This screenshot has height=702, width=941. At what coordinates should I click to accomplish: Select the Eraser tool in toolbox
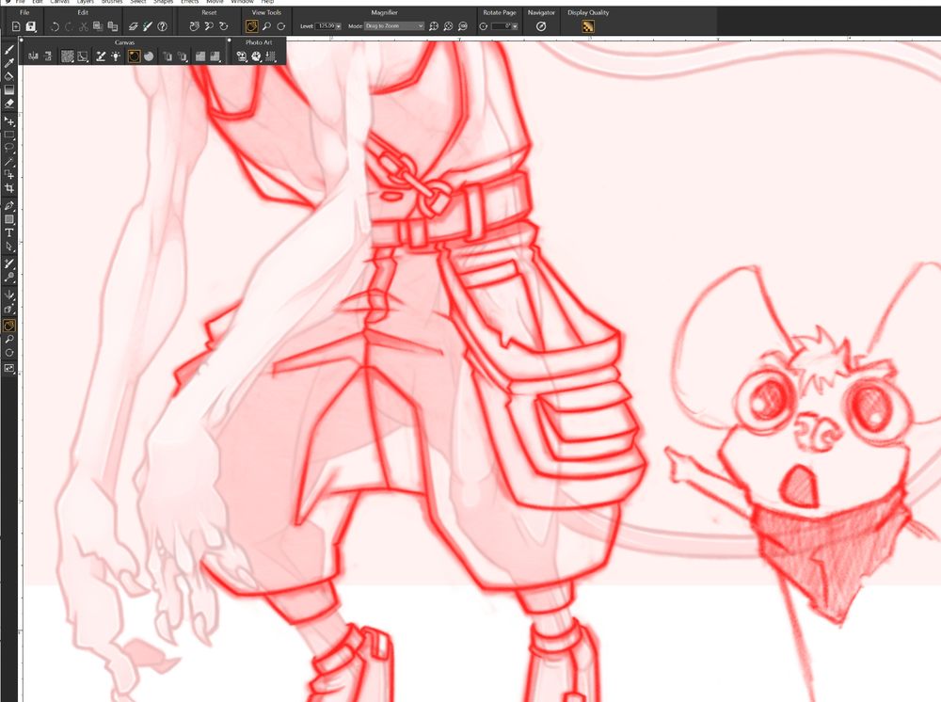coord(9,104)
